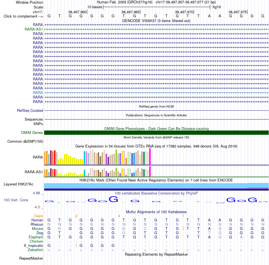Click the Human alignment row label
The width and height of the screenshot is (269, 265).
37,220
